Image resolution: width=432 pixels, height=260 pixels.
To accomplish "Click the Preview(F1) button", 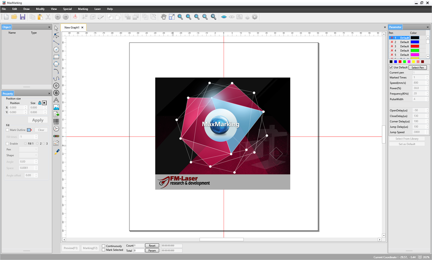I will [x=70, y=248].
